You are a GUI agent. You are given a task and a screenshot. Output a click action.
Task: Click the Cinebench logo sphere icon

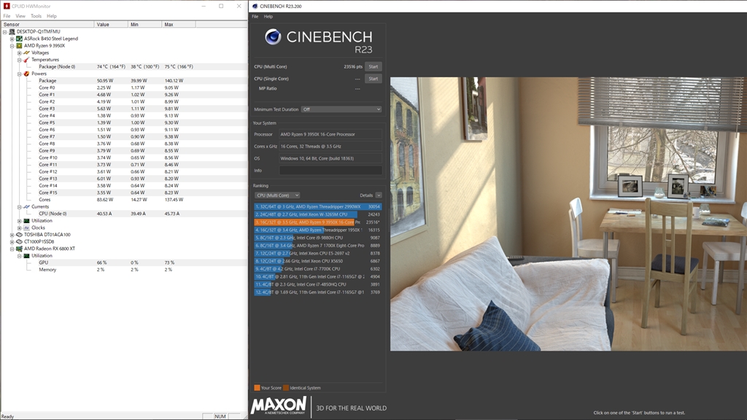(274, 37)
